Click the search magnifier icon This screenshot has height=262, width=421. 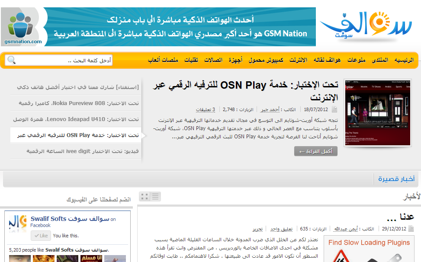pyautogui.click(x=11, y=60)
